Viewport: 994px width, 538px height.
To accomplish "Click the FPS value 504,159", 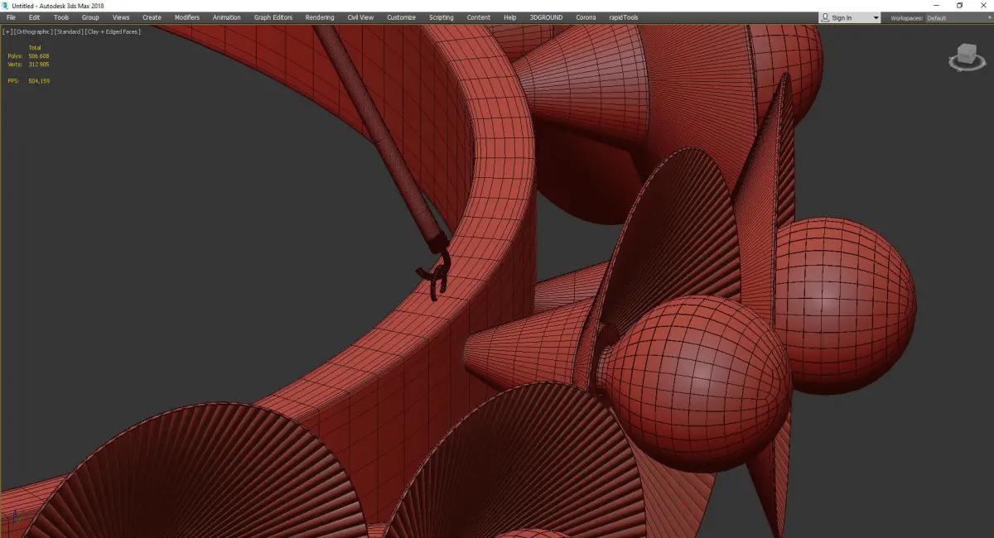I will point(39,81).
